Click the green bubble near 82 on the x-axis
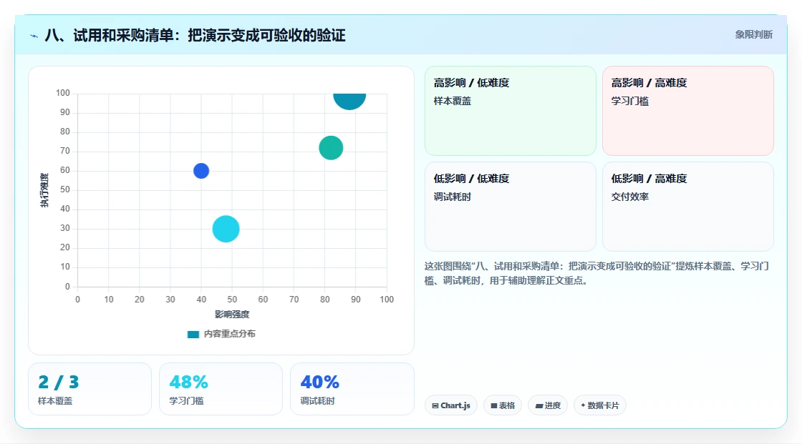Image resolution: width=802 pixels, height=444 pixels. coord(331,148)
